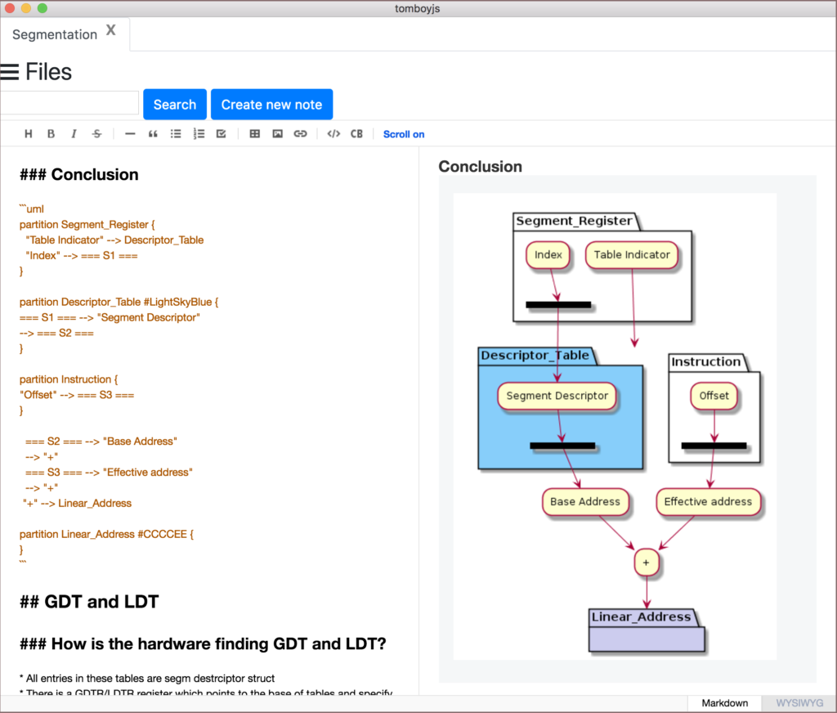The width and height of the screenshot is (837, 713).
Task: Close the Segmentation tab
Action: point(111,30)
